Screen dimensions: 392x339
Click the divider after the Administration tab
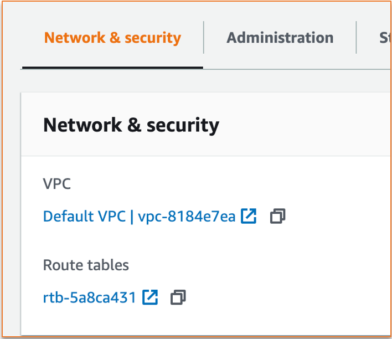[356, 38]
